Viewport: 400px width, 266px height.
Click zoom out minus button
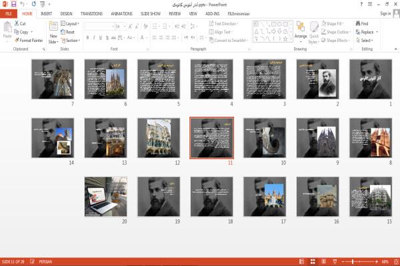coord(343,261)
